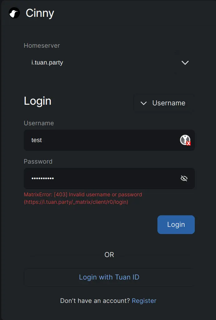Click inside the masked Password field
This screenshot has height=320, width=216.
pos(100,178)
